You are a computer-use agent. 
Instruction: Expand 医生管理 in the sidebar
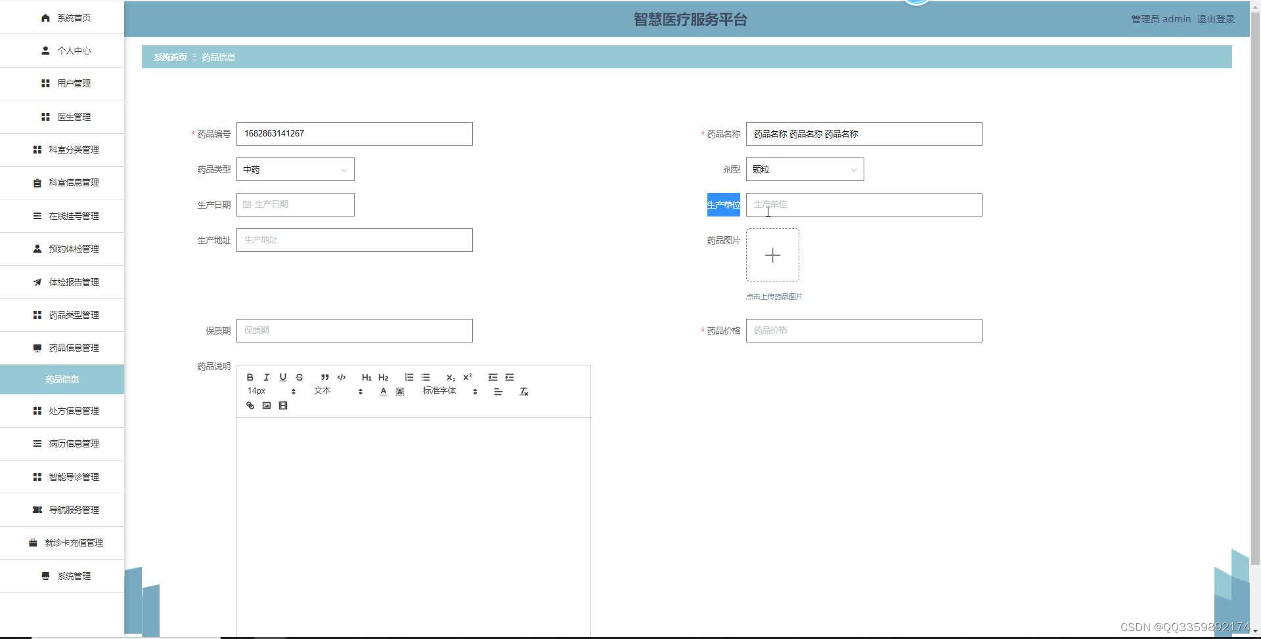62,117
